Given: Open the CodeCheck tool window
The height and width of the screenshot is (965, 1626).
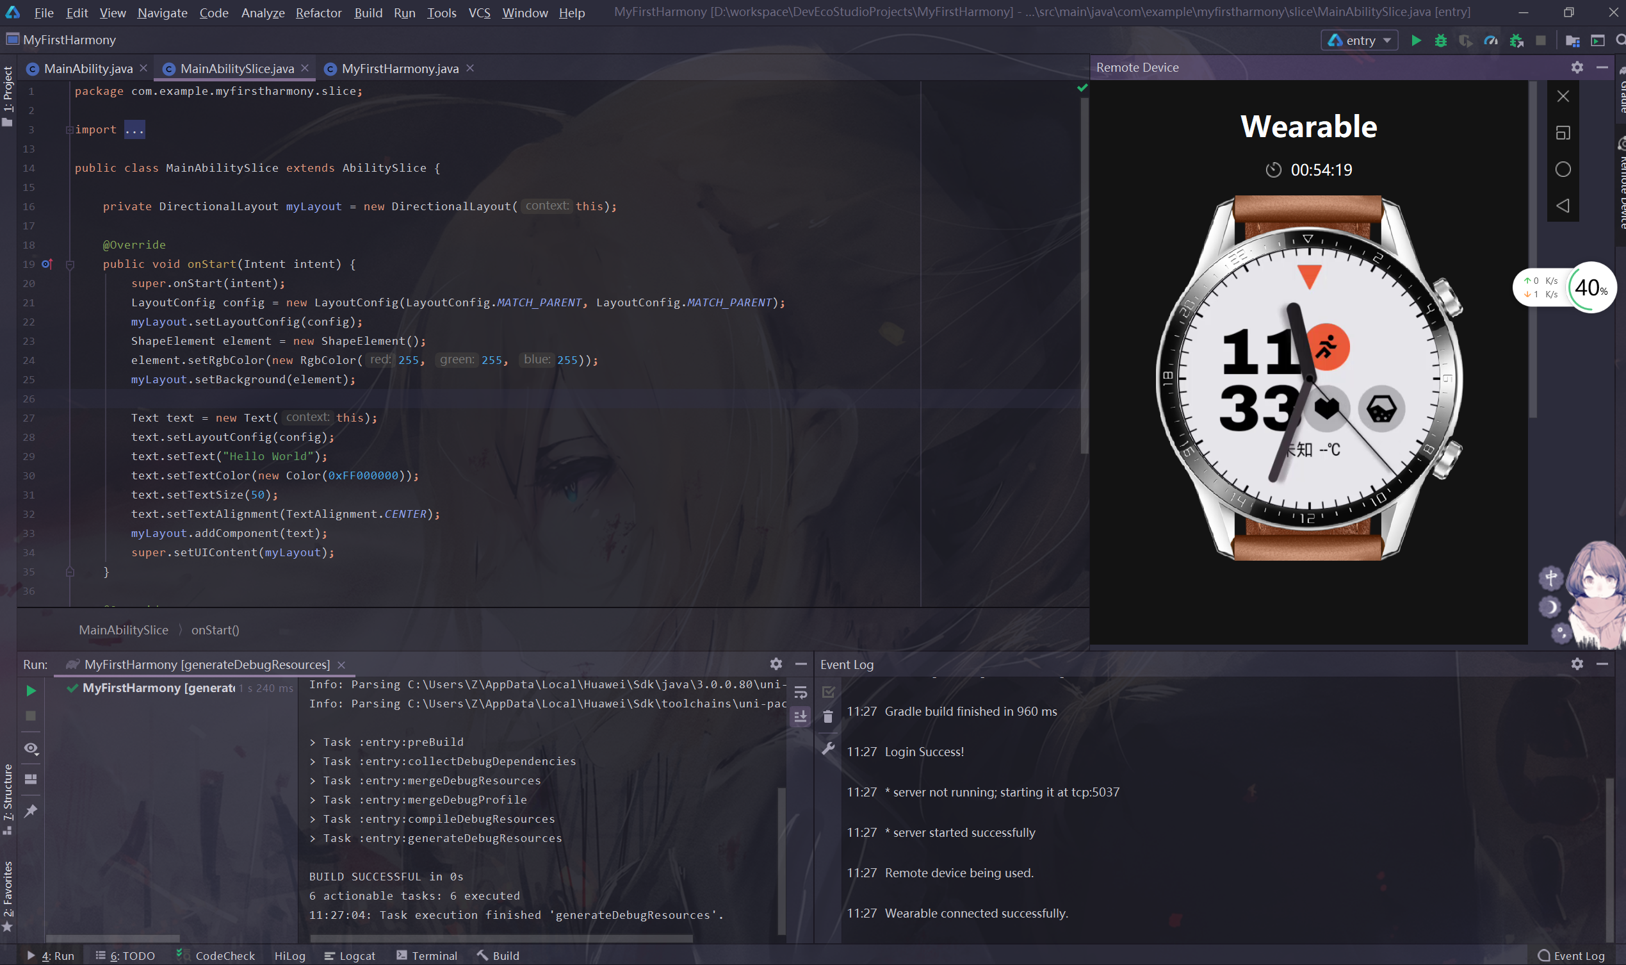Looking at the screenshot, I should click(216, 955).
